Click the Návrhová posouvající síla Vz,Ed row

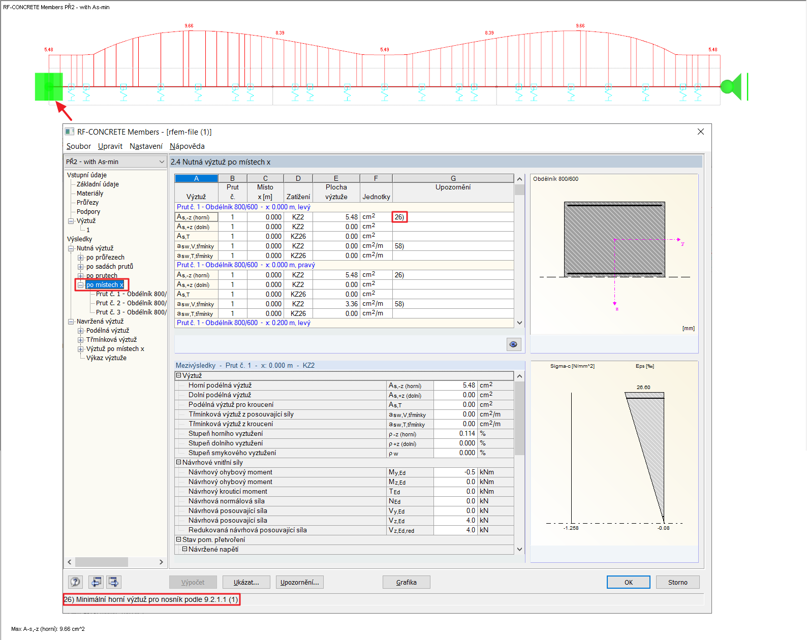pos(344,520)
